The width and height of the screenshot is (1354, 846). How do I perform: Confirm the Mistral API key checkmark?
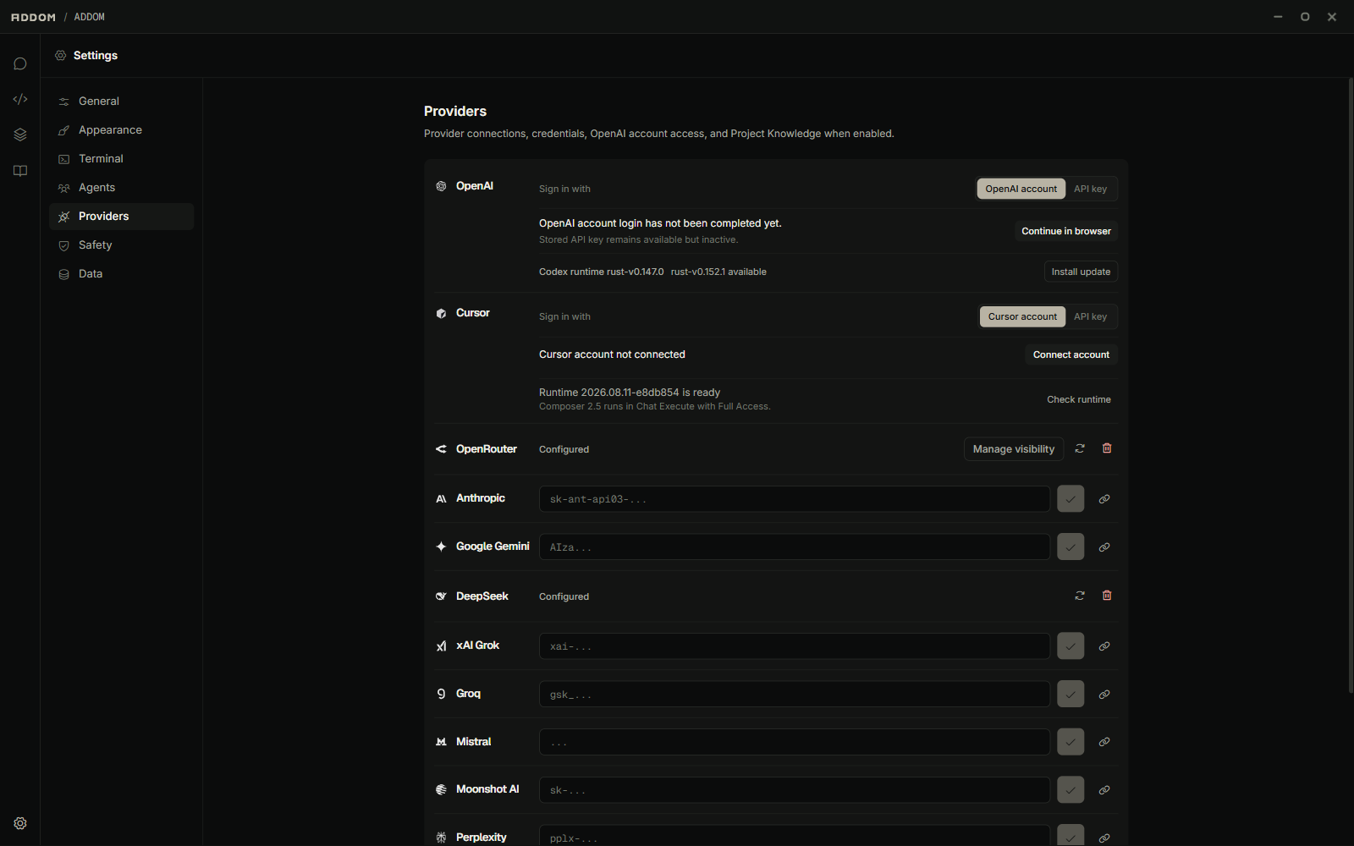[x=1071, y=742]
